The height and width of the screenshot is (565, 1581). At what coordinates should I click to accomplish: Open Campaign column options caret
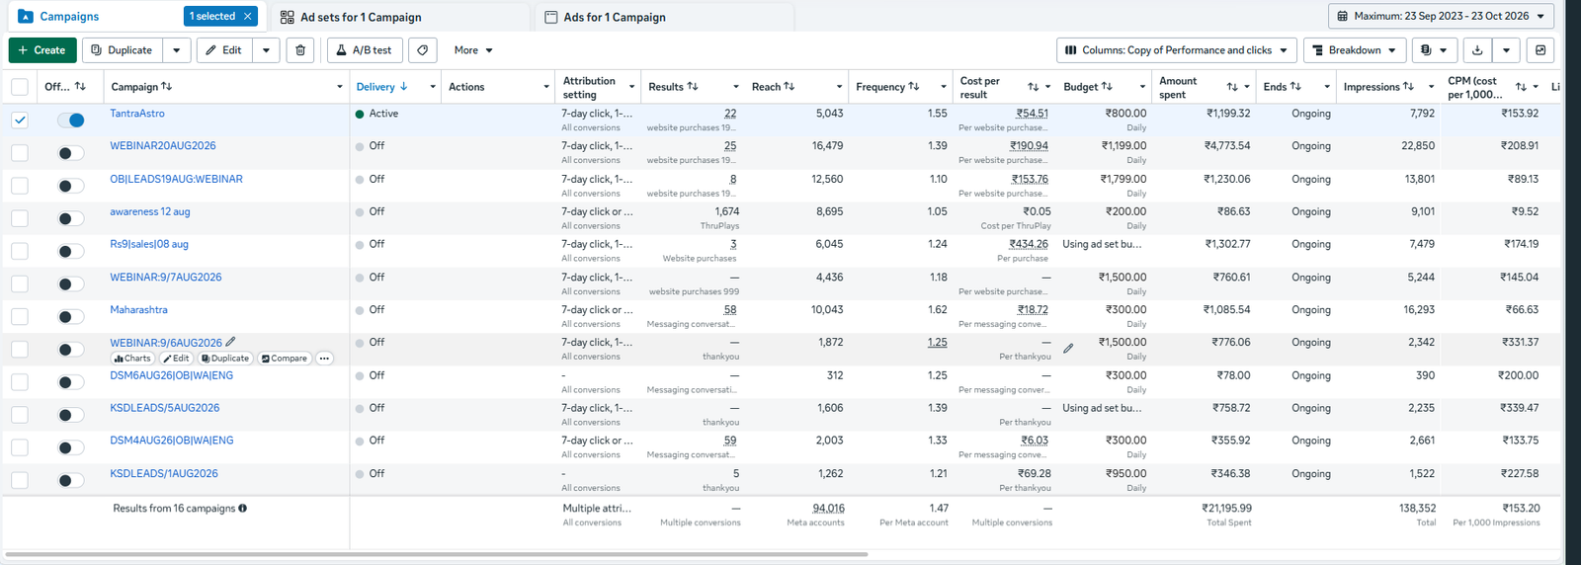coord(340,87)
